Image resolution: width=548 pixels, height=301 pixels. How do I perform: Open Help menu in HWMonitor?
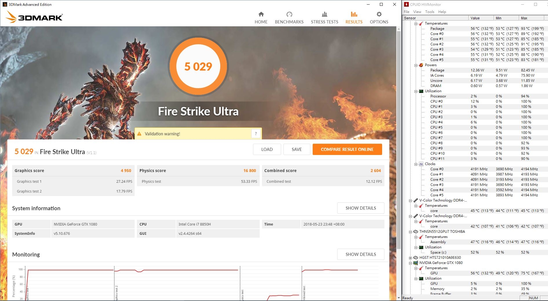click(442, 12)
